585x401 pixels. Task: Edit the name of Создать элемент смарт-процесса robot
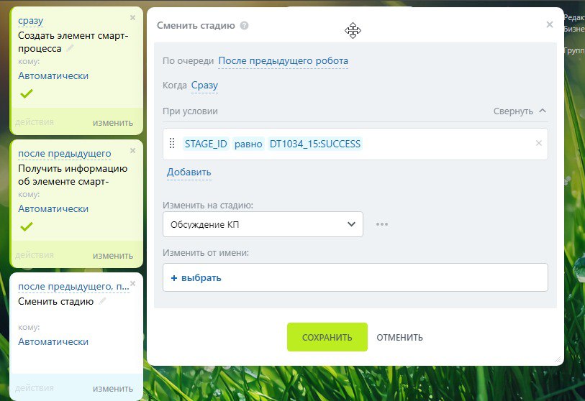(70, 48)
